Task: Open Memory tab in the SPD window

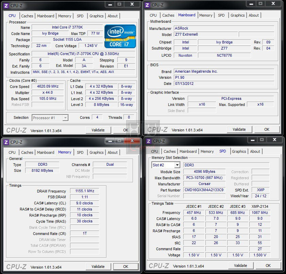Action: [207, 151]
